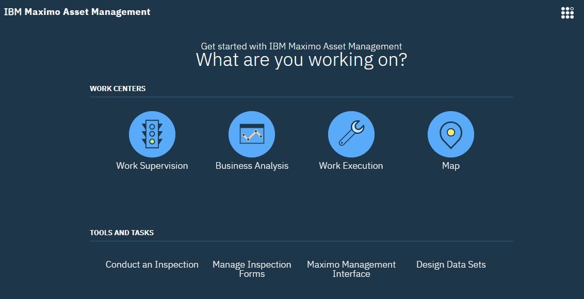Click the Work Supervision label
This screenshot has height=299, width=584.
[152, 166]
